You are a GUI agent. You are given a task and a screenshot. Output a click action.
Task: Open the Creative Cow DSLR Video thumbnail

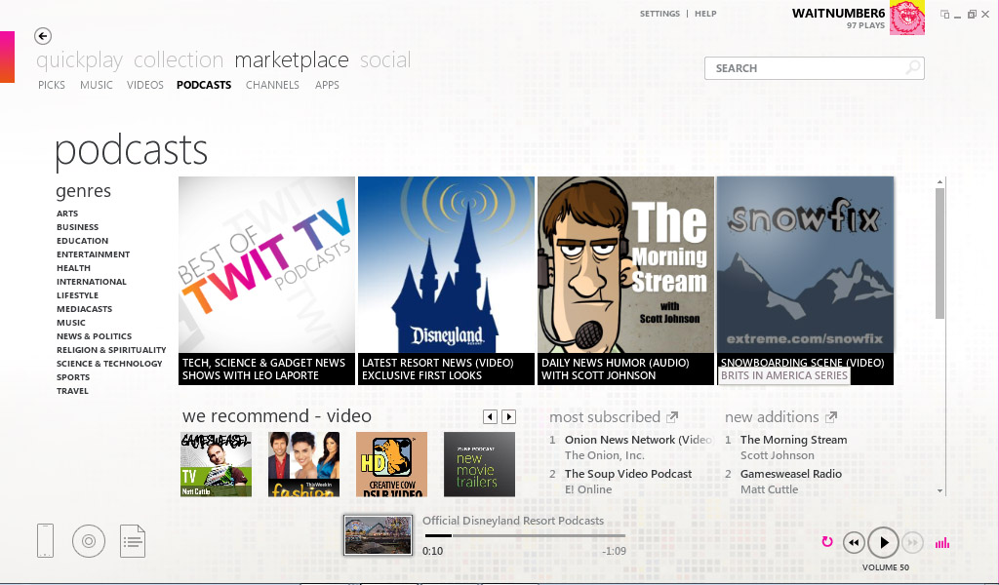392,464
